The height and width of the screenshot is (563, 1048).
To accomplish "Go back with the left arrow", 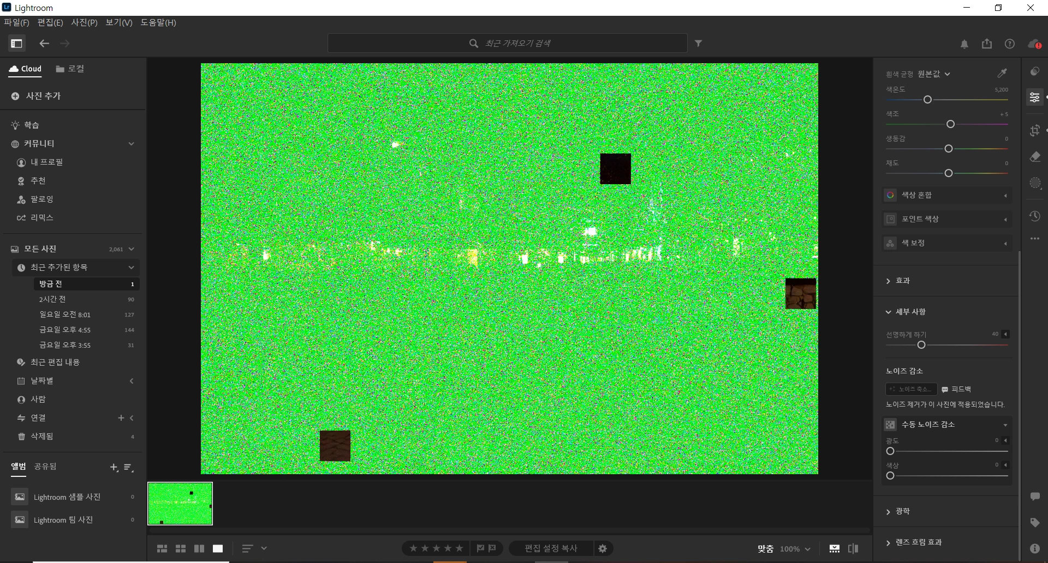I will pos(44,44).
